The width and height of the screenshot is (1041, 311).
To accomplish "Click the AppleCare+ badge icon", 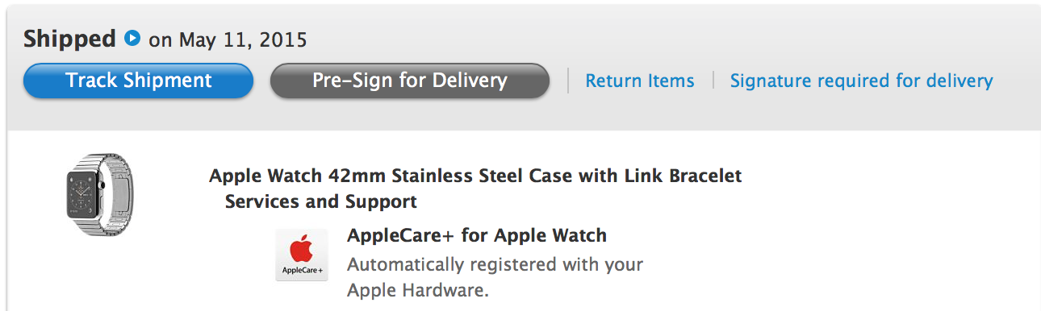I will [302, 255].
